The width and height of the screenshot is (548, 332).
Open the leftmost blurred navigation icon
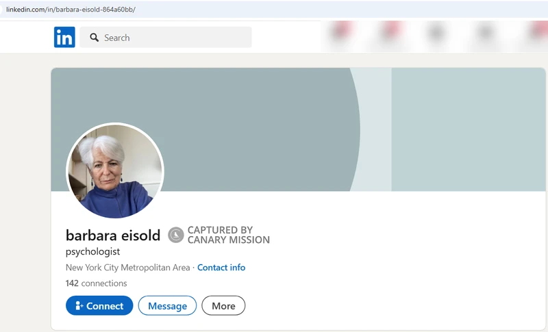342,34
